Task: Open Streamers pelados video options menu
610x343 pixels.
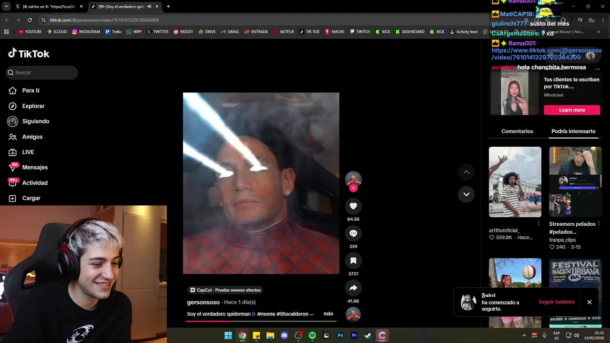Action: [599, 223]
